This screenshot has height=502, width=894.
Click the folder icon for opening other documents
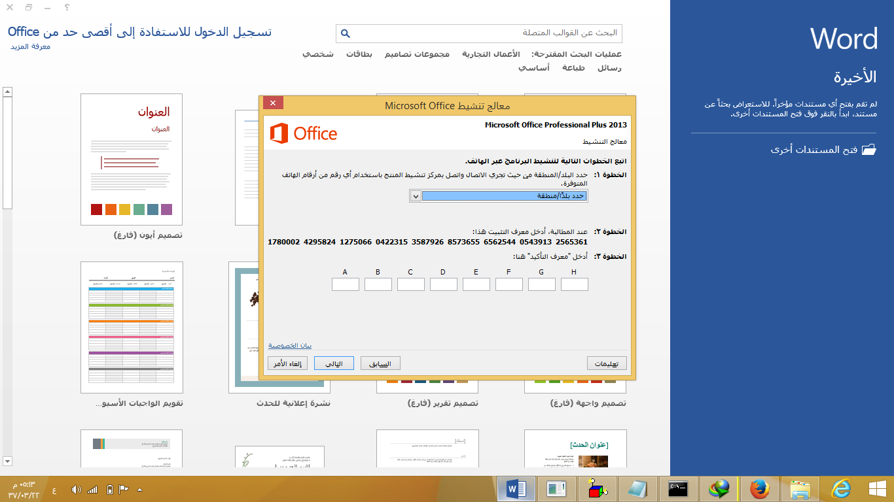(x=868, y=150)
